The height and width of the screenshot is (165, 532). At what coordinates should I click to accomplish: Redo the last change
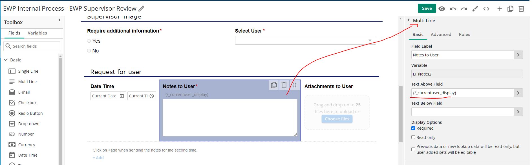pyautogui.click(x=464, y=9)
